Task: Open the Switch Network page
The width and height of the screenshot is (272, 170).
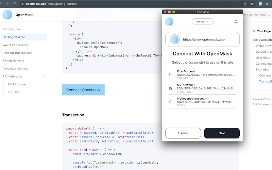Action: pyautogui.click(x=13, y=61)
